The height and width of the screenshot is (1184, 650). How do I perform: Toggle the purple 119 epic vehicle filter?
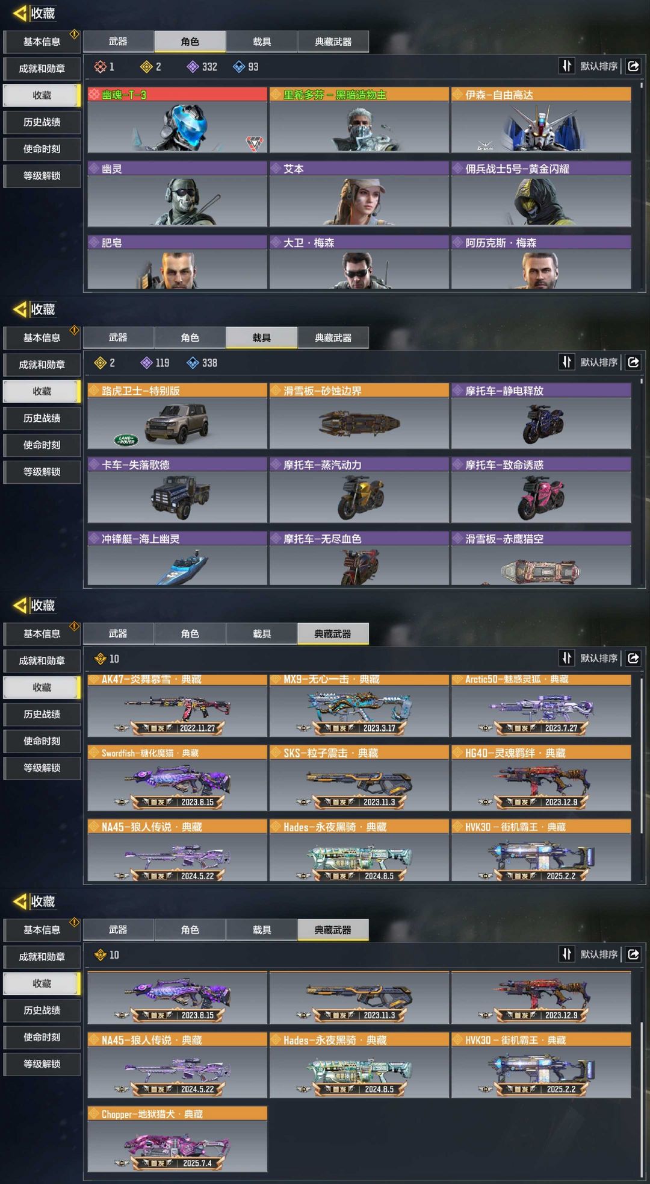pyautogui.click(x=146, y=363)
